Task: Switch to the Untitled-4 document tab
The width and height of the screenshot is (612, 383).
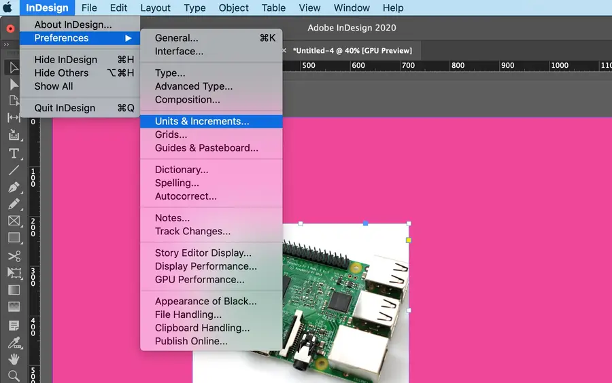Action: 352,51
